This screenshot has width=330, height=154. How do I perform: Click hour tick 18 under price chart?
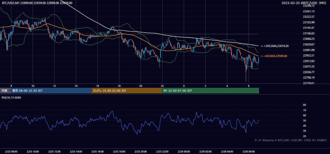[119, 86]
